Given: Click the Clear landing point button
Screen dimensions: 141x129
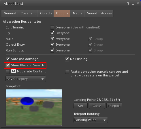Looking at the screenshot, I should 97,106.
